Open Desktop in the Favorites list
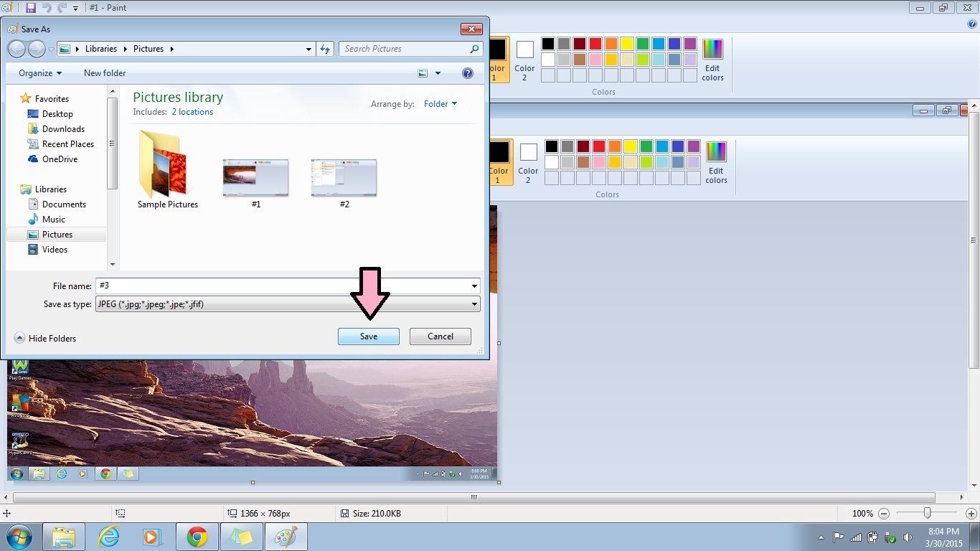This screenshot has width=980, height=551. [57, 114]
